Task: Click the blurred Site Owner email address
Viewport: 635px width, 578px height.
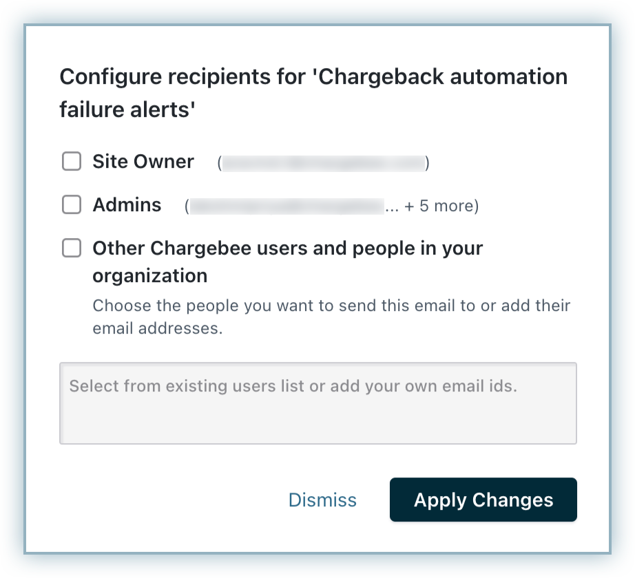Action: pyautogui.click(x=323, y=163)
